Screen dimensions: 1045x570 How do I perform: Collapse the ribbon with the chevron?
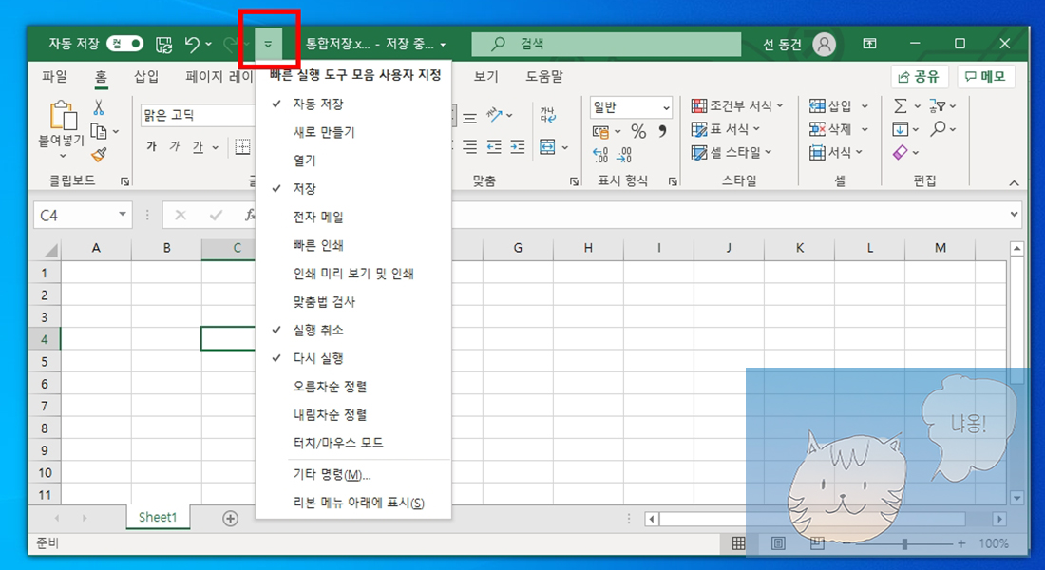click(1014, 182)
